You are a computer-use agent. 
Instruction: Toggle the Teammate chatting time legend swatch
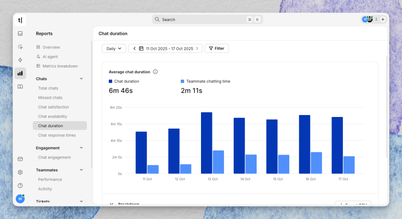(x=183, y=81)
